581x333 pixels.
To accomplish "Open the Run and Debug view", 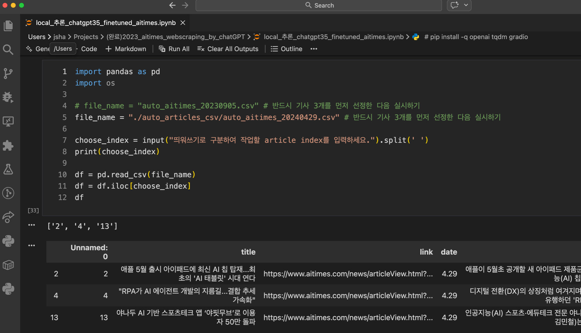I will coord(8,97).
